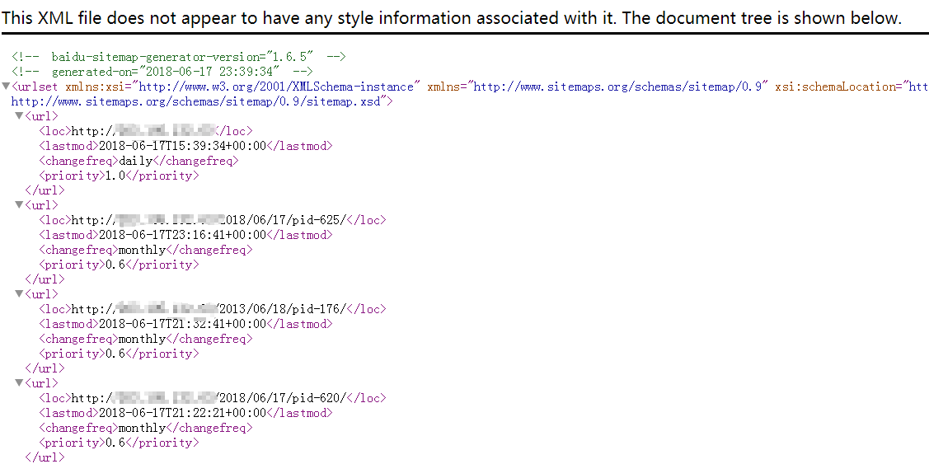
Task: Click the XMLSchema-instance xmlns:xsi attribute value
Action: pyautogui.click(x=279, y=87)
